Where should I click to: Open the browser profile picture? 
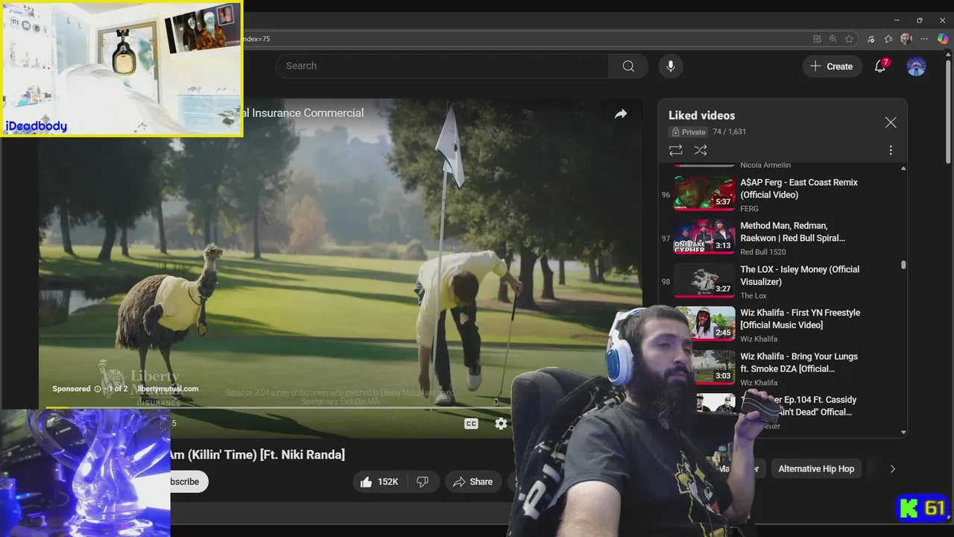click(906, 39)
